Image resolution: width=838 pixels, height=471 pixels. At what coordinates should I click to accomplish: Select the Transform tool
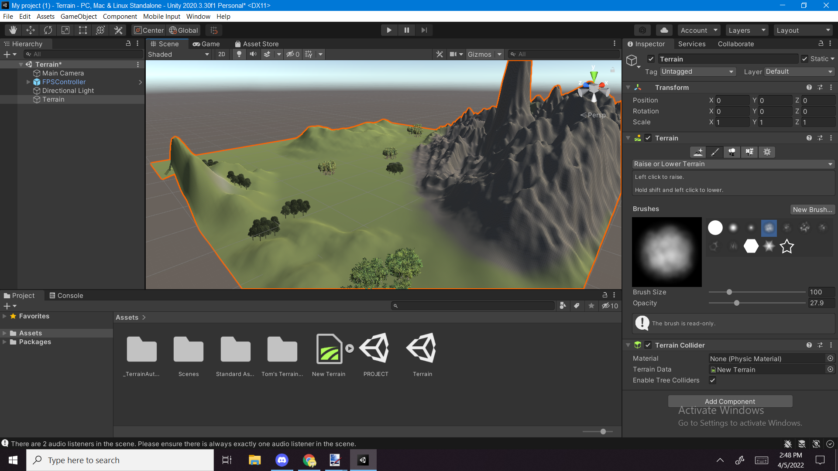tap(100, 30)
